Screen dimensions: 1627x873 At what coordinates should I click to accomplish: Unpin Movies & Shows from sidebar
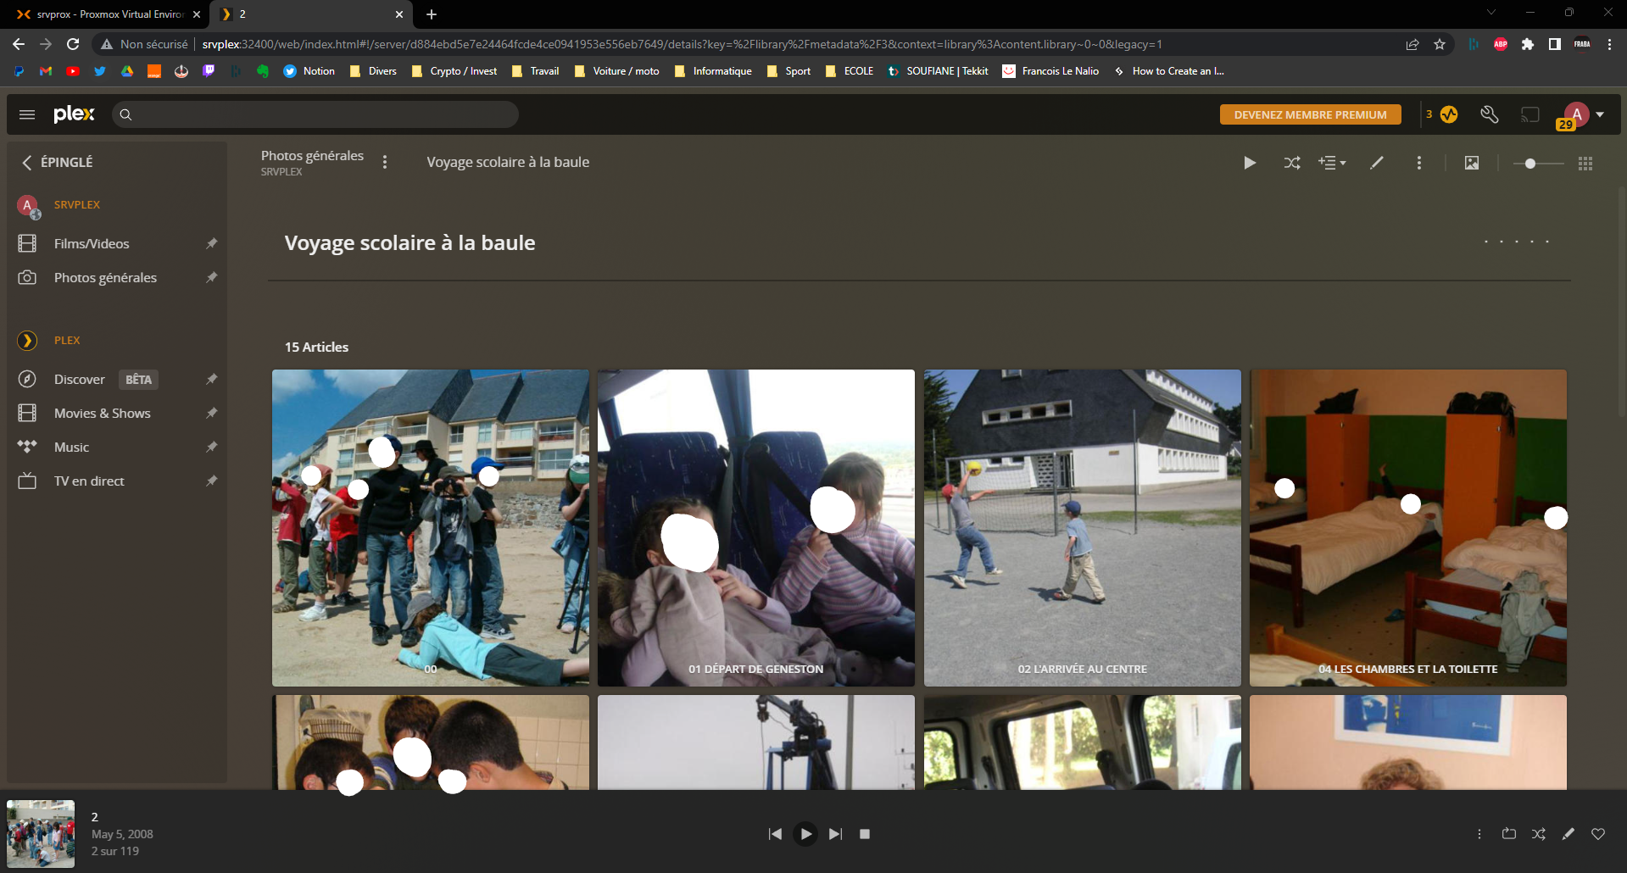212,413
